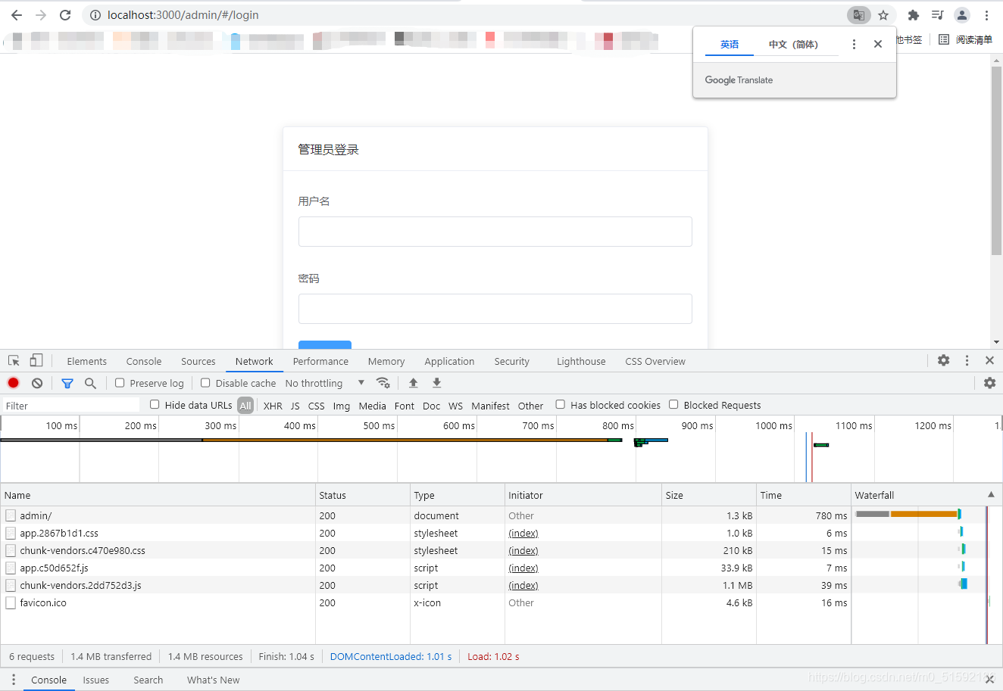Open Chrome's three-dot main menu
1003x691 pixels.
click(986, 15)
